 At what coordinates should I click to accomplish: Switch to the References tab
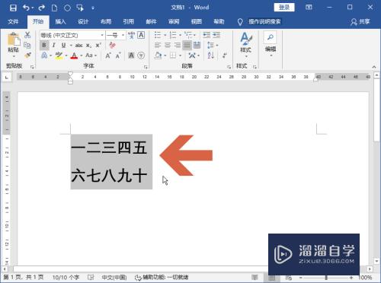tap(128, 21)
